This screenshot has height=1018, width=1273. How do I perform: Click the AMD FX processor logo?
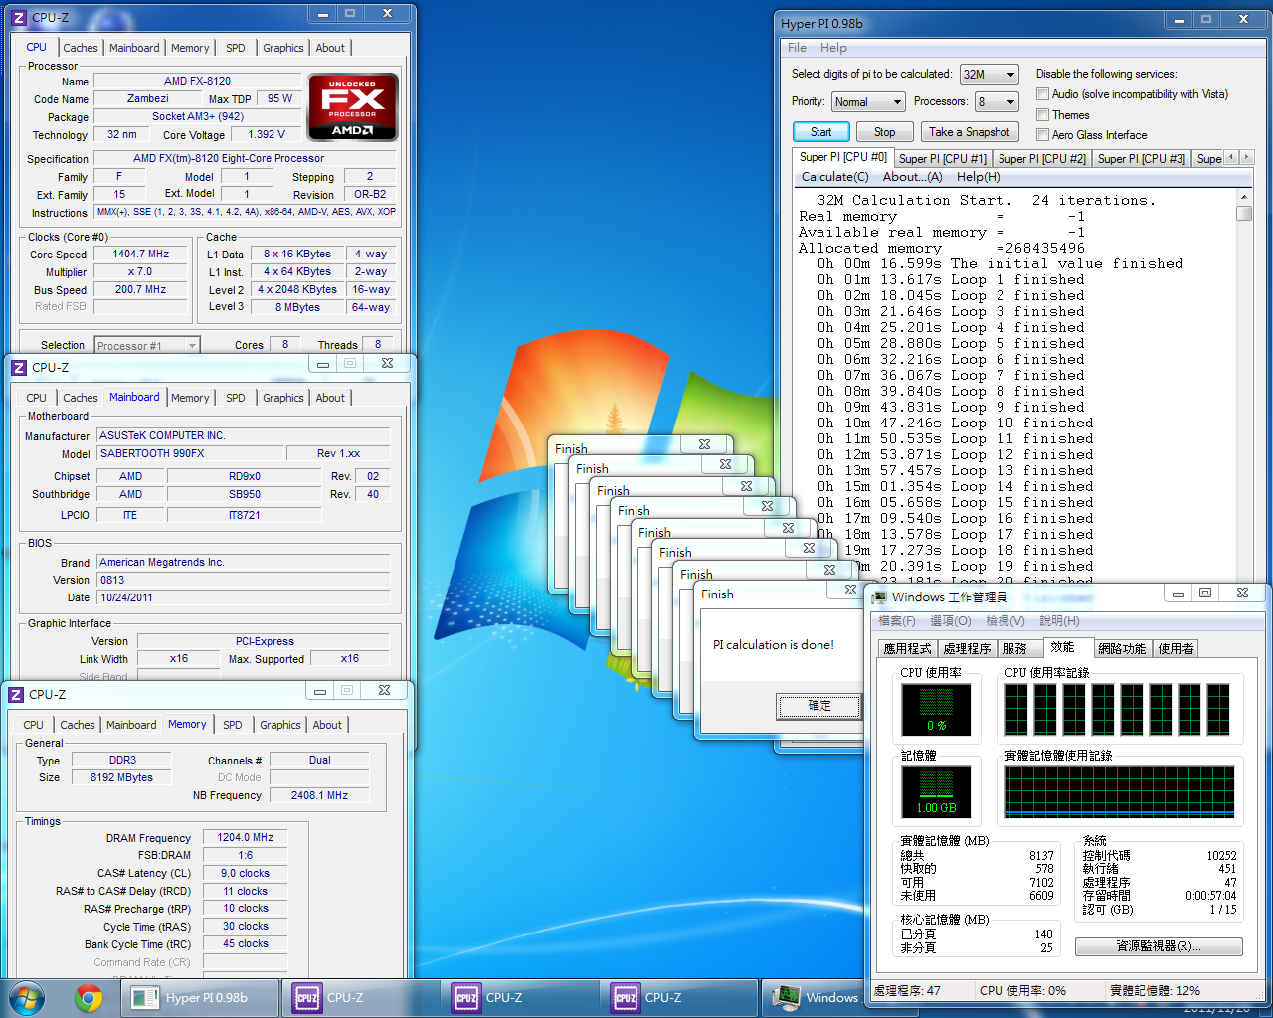[x=353, y=107]
